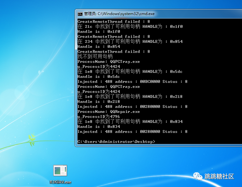Click the line with HANDLE 0x1f0 found in 21c
The width and height of the screenshot is (242, 187).
coord(130,27)
